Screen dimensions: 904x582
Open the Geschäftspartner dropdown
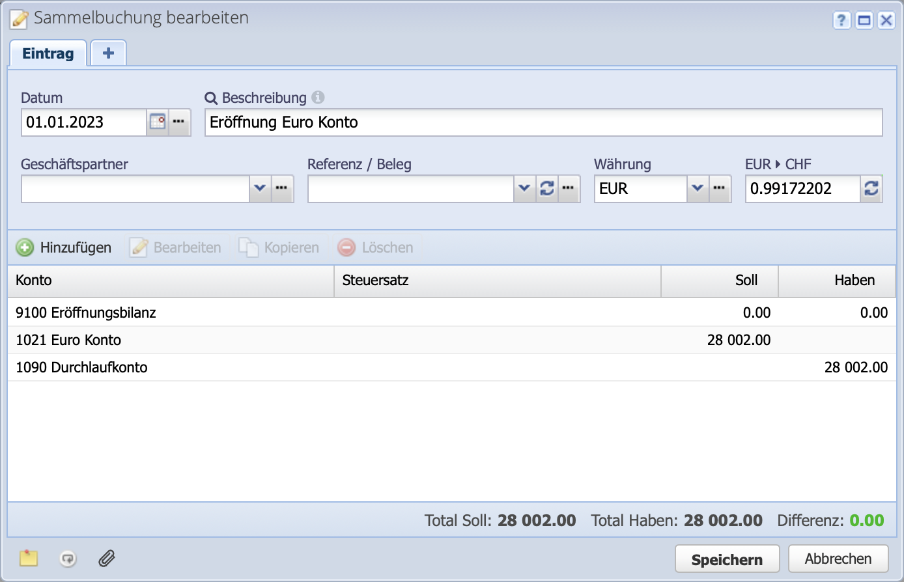261,189
